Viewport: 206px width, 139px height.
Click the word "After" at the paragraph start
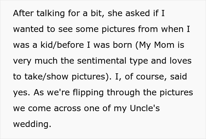coord(23,14)
